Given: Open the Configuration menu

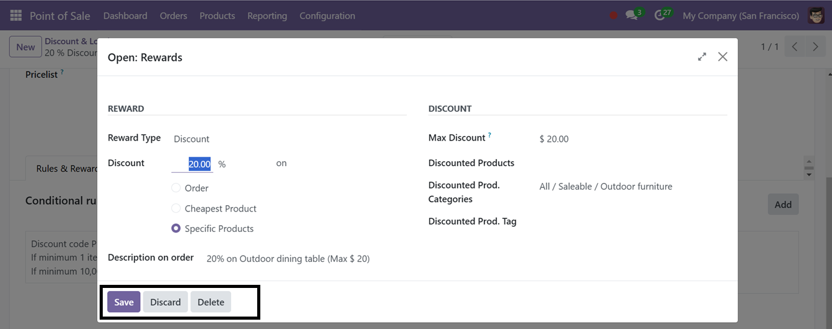Looking at the screenshot, I should (x=327, y=16).
